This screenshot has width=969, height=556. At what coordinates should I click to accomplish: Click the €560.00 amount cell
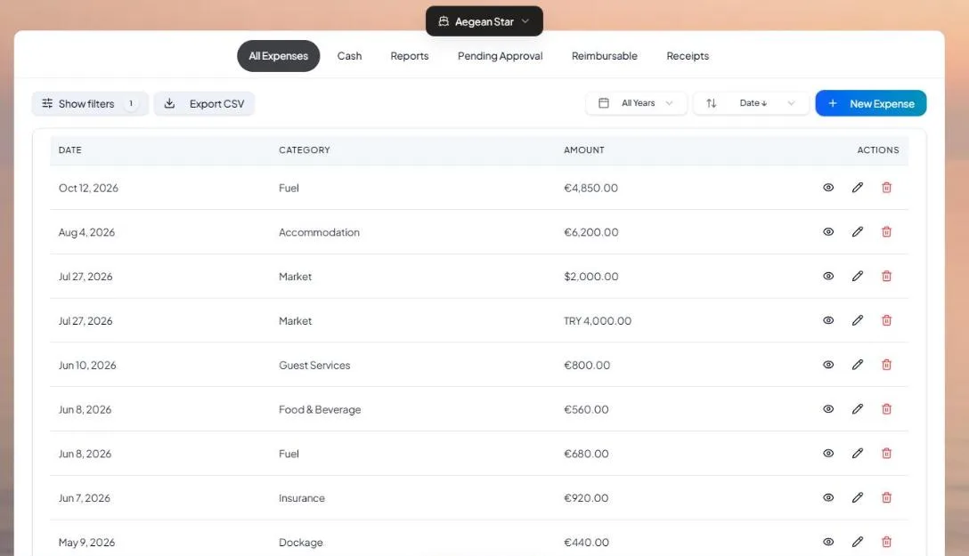point(586,409)
